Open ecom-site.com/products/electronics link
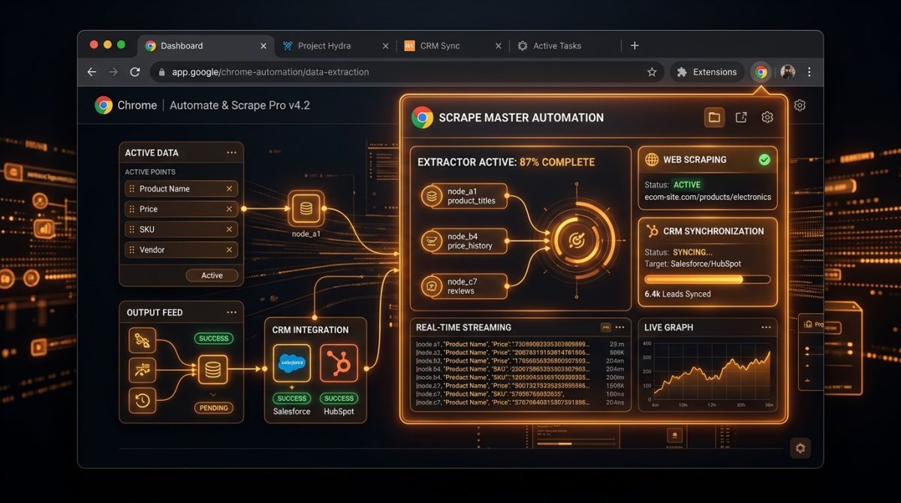The image size is (901, 503). (x=708, y=197)
